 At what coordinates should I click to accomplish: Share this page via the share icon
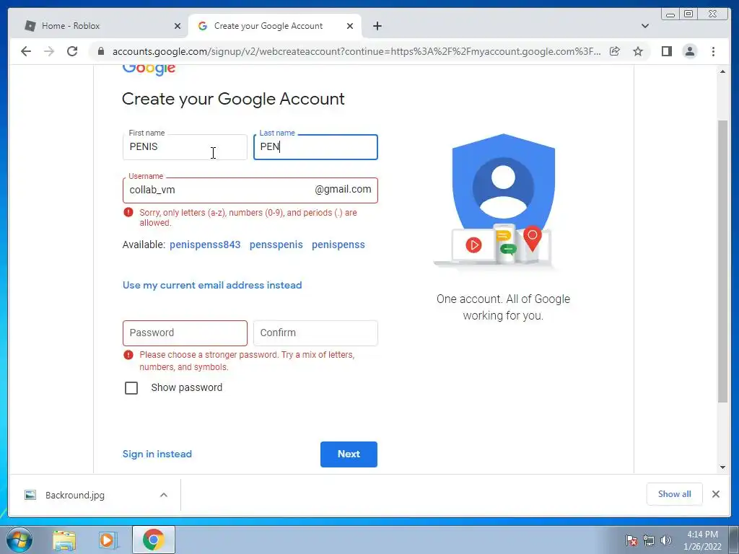pos(615,51)
